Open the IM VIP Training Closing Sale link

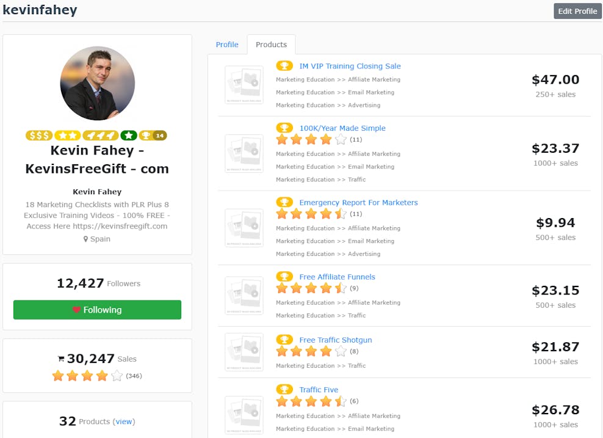click(x=350, y=66)
